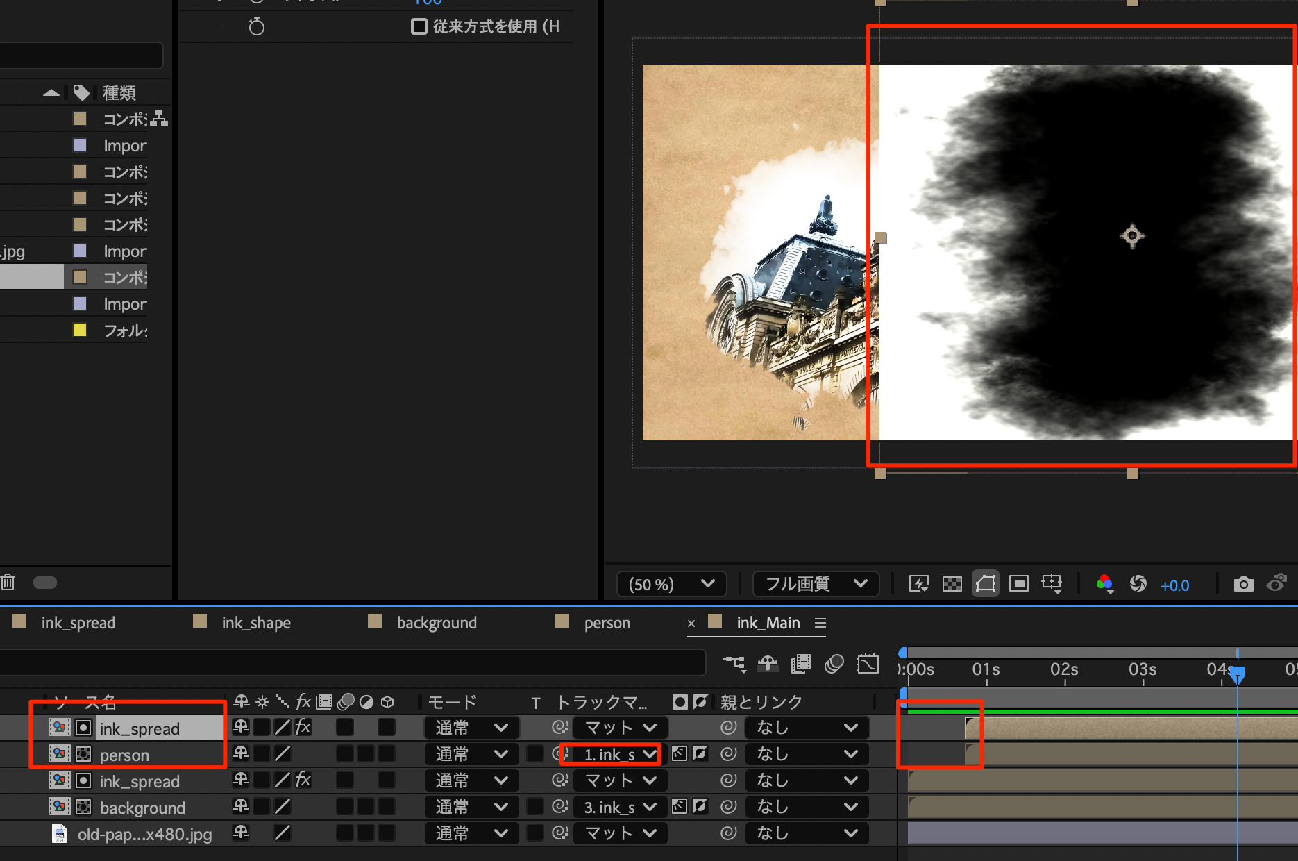This screenshot has height=861, width=1298.
Task: Enable motion blur for the composition
Action: click(x=834, y=664)
